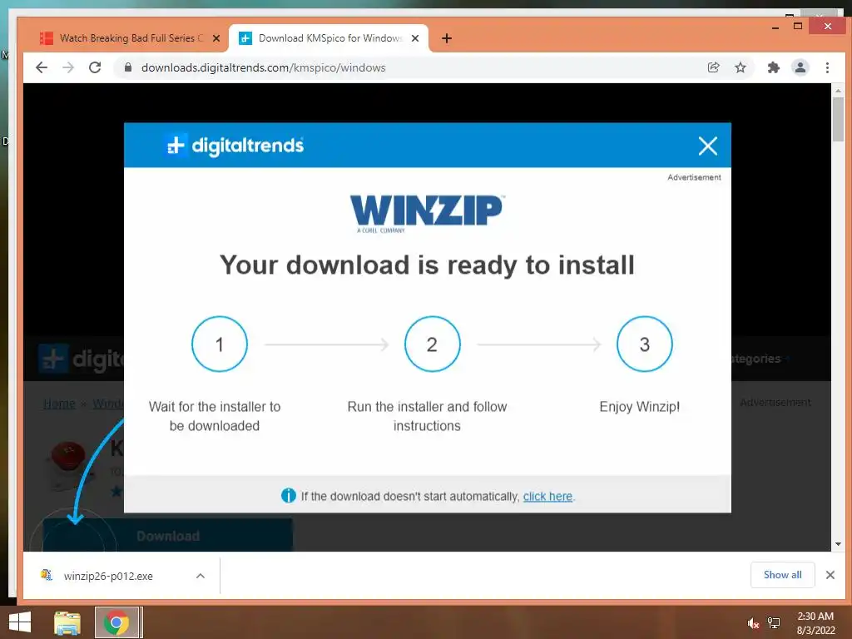
Task: Open downloaded winzip26-p012.exe file
Action: [x=108, y=576]
